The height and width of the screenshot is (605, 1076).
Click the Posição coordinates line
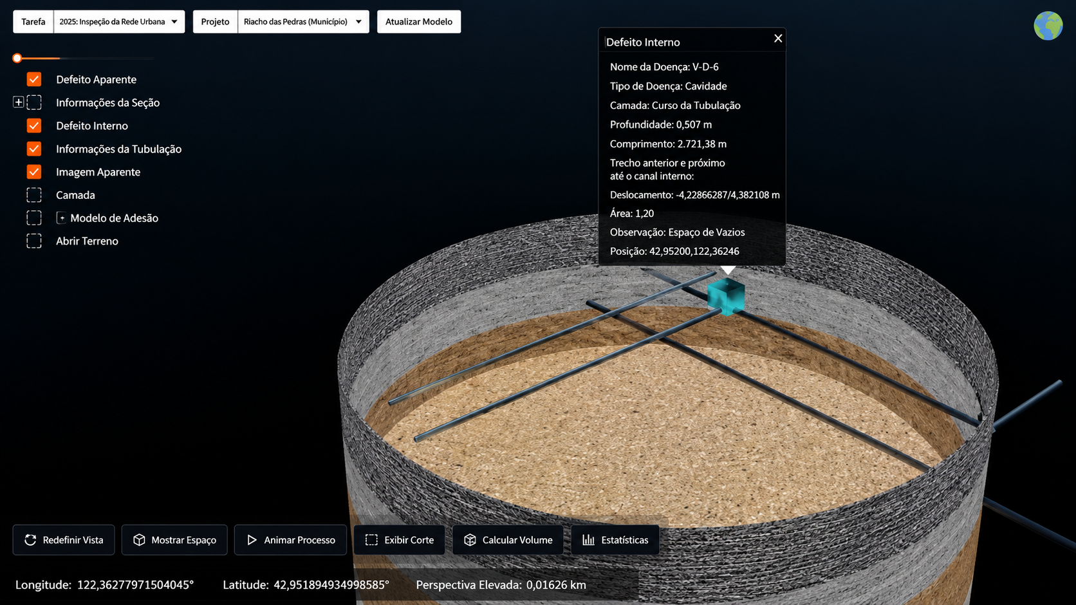(674, 252)
